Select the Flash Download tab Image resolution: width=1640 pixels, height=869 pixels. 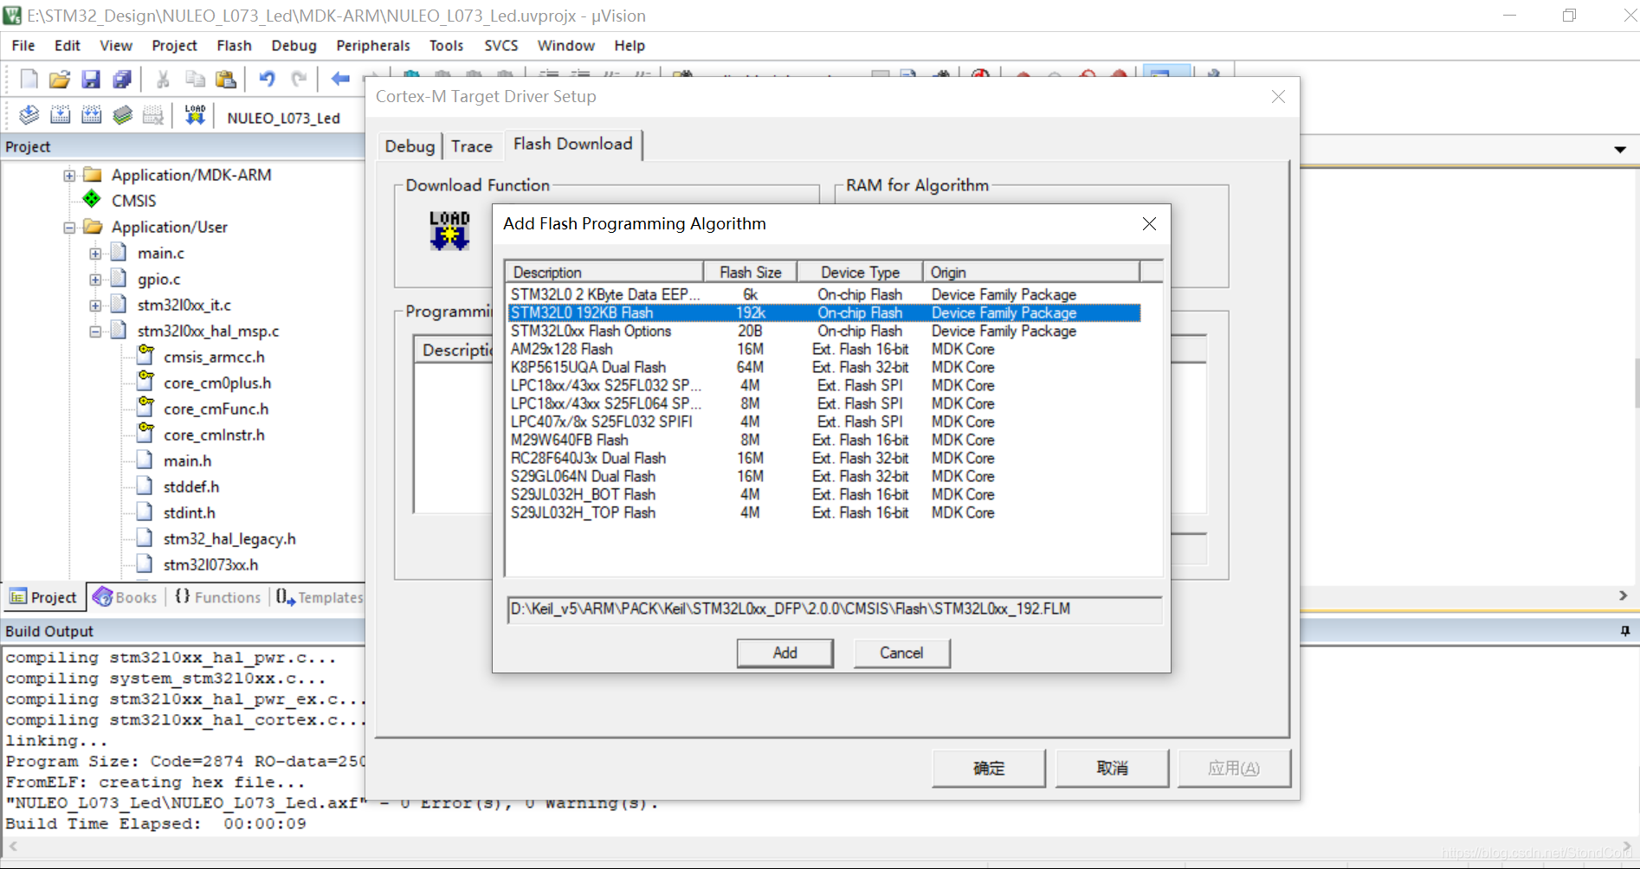[x=572, y=144]
